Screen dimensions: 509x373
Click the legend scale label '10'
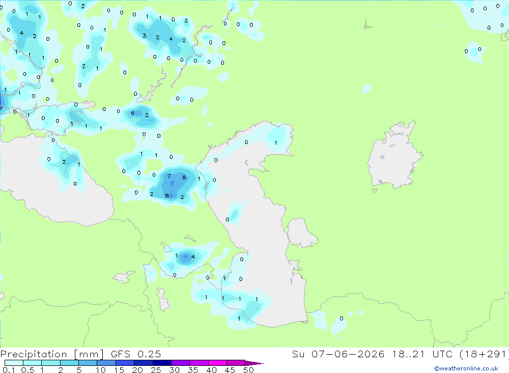pos(101,370)
